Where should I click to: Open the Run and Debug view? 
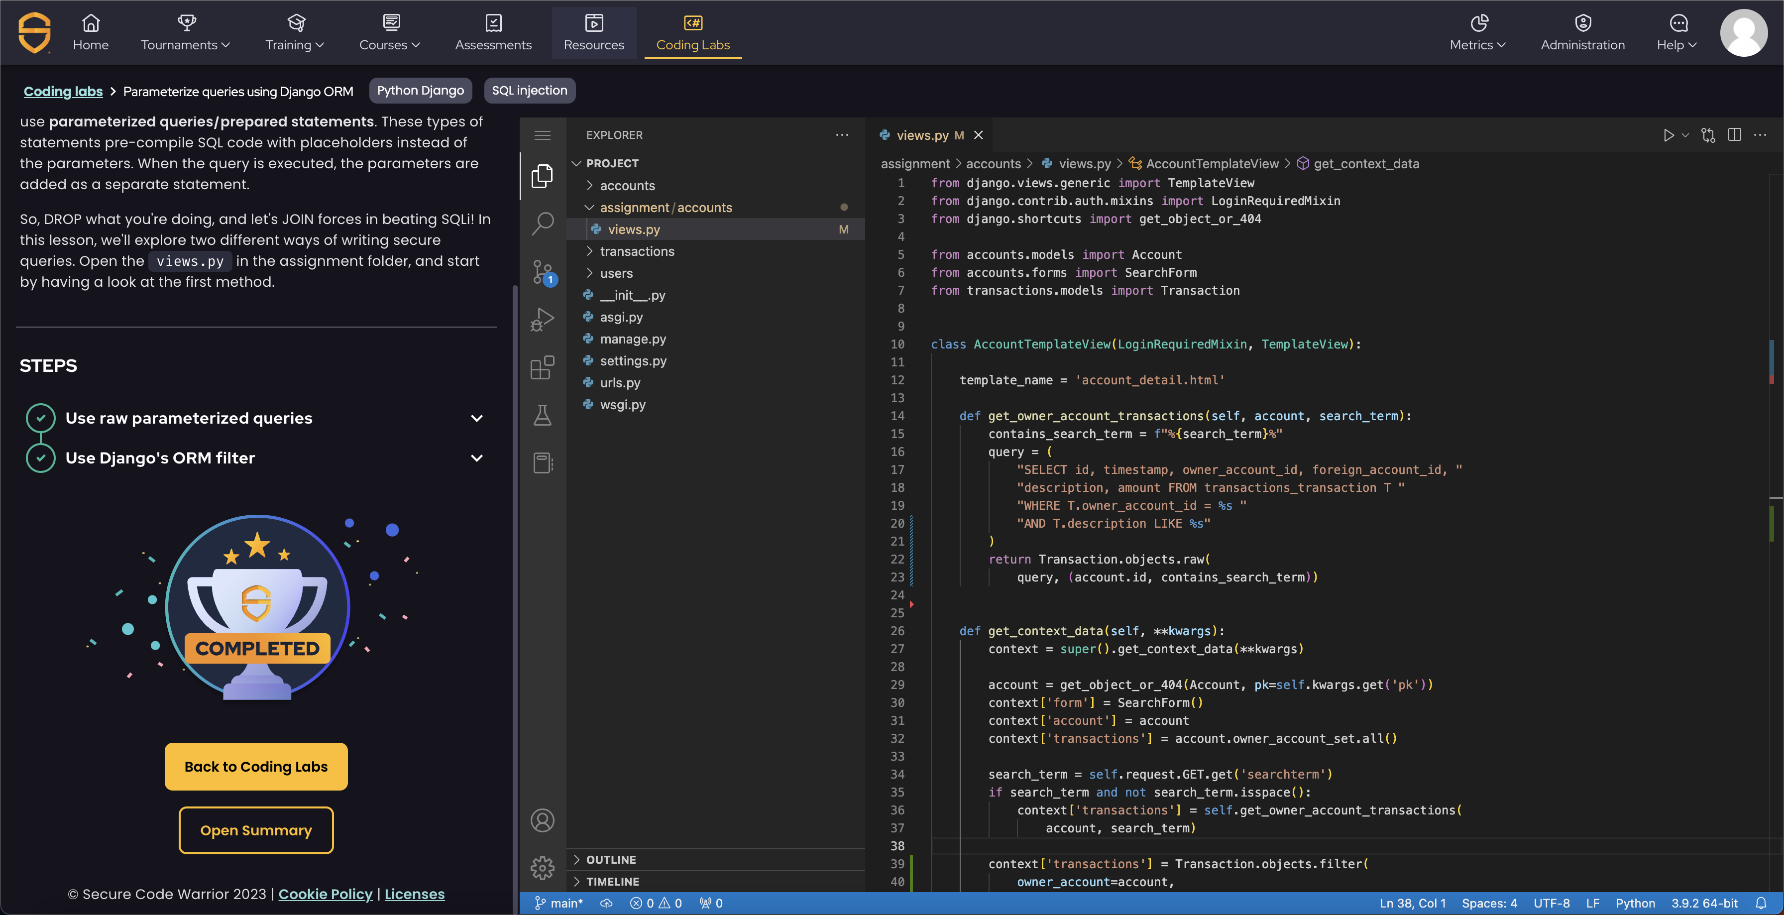[542, 319]
